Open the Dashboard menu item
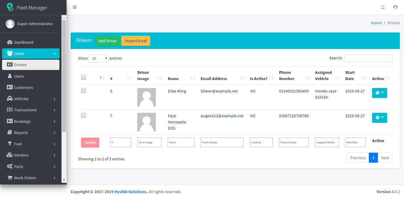Image resolution: width=404 pixels, height=199 pixels. [x=31, y=42]
